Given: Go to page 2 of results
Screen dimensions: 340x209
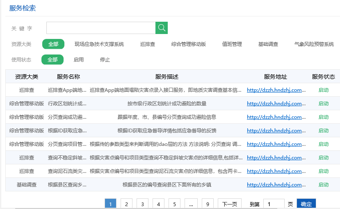Looking at the screenshot, I should coord(126,204).
